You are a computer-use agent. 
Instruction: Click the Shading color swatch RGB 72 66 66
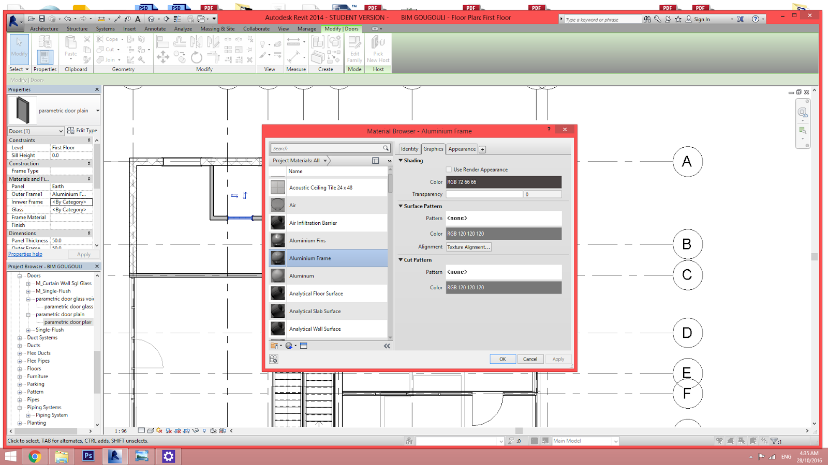coord(504,182)
